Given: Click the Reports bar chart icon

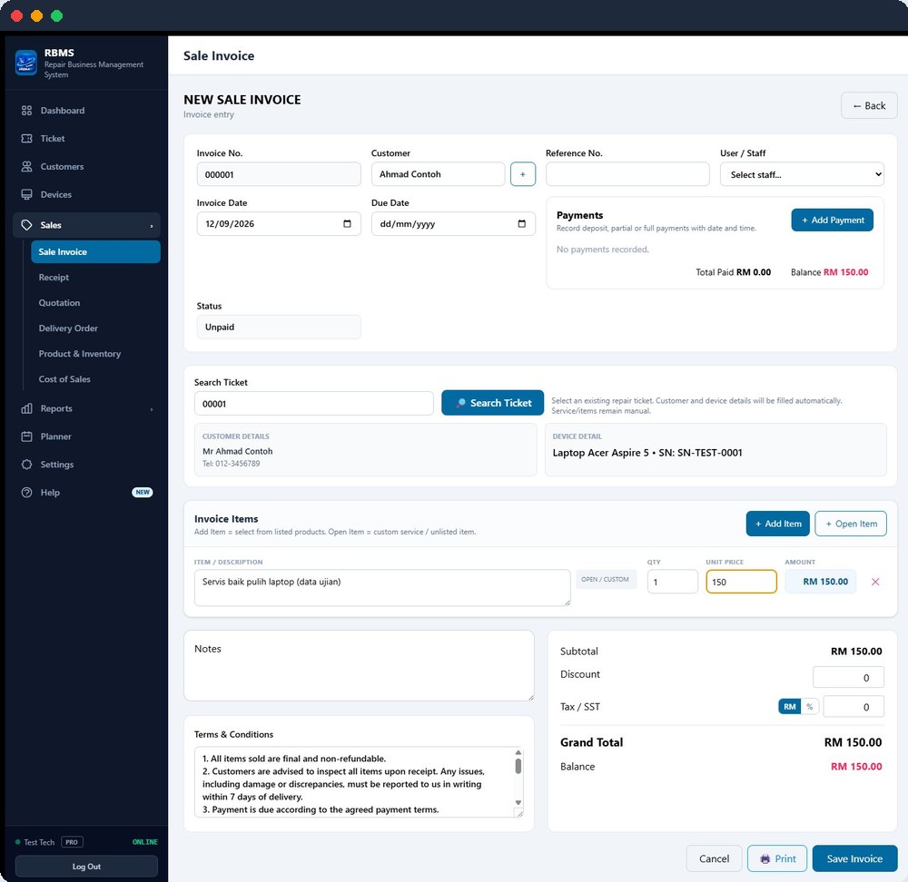Looking at the screenshot, I should [26, 408].
